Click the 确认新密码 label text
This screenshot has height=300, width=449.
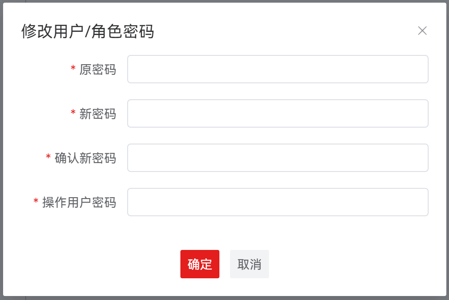coord(85,158)
